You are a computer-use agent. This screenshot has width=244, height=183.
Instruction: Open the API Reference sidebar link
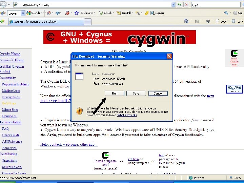[12, 142]
